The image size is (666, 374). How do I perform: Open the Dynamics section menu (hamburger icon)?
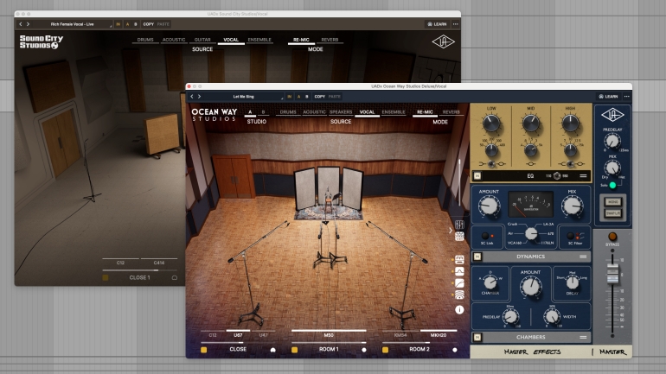tap(583, 257)
